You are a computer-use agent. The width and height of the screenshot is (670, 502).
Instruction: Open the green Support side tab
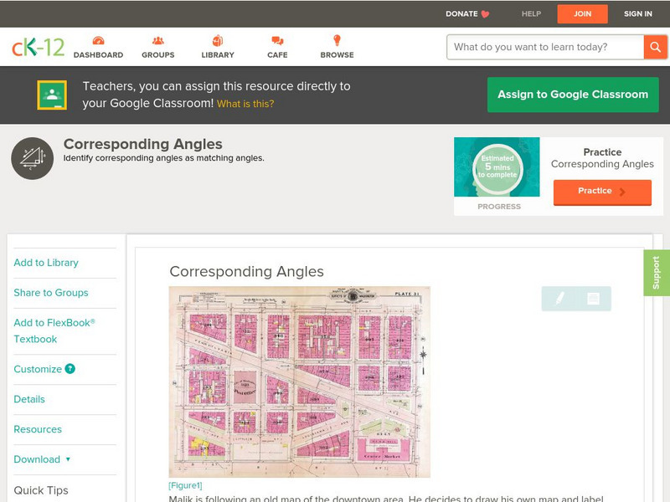pyautogui.click(x=657, y=273)
